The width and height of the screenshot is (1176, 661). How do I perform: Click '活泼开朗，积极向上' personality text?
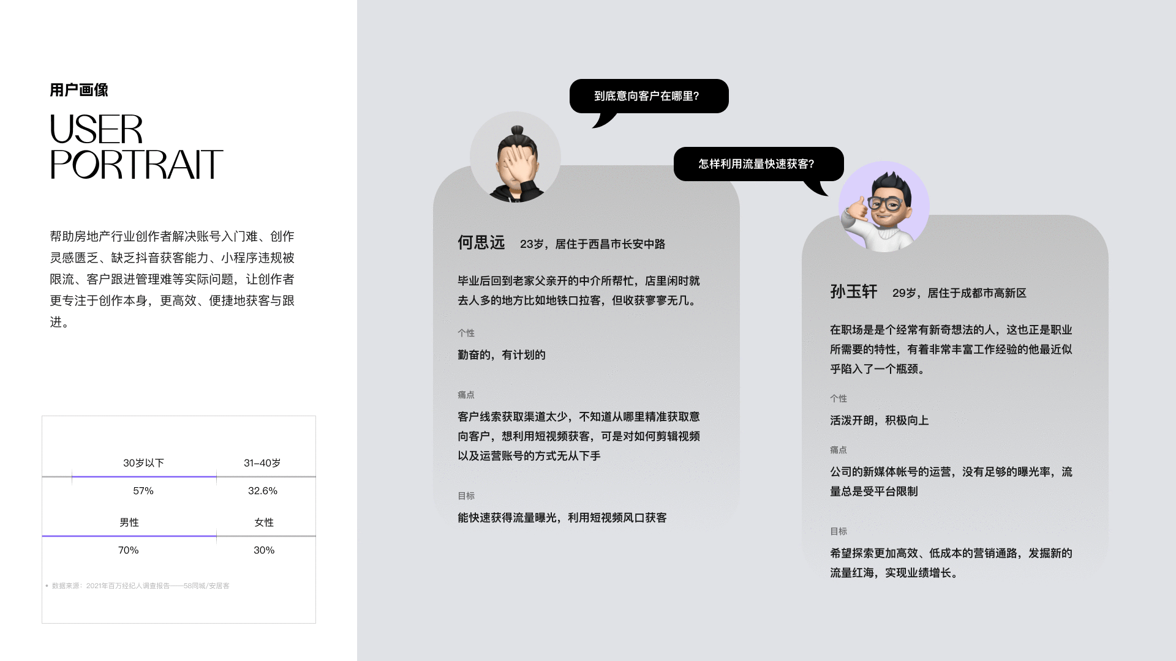coord(880,420)
